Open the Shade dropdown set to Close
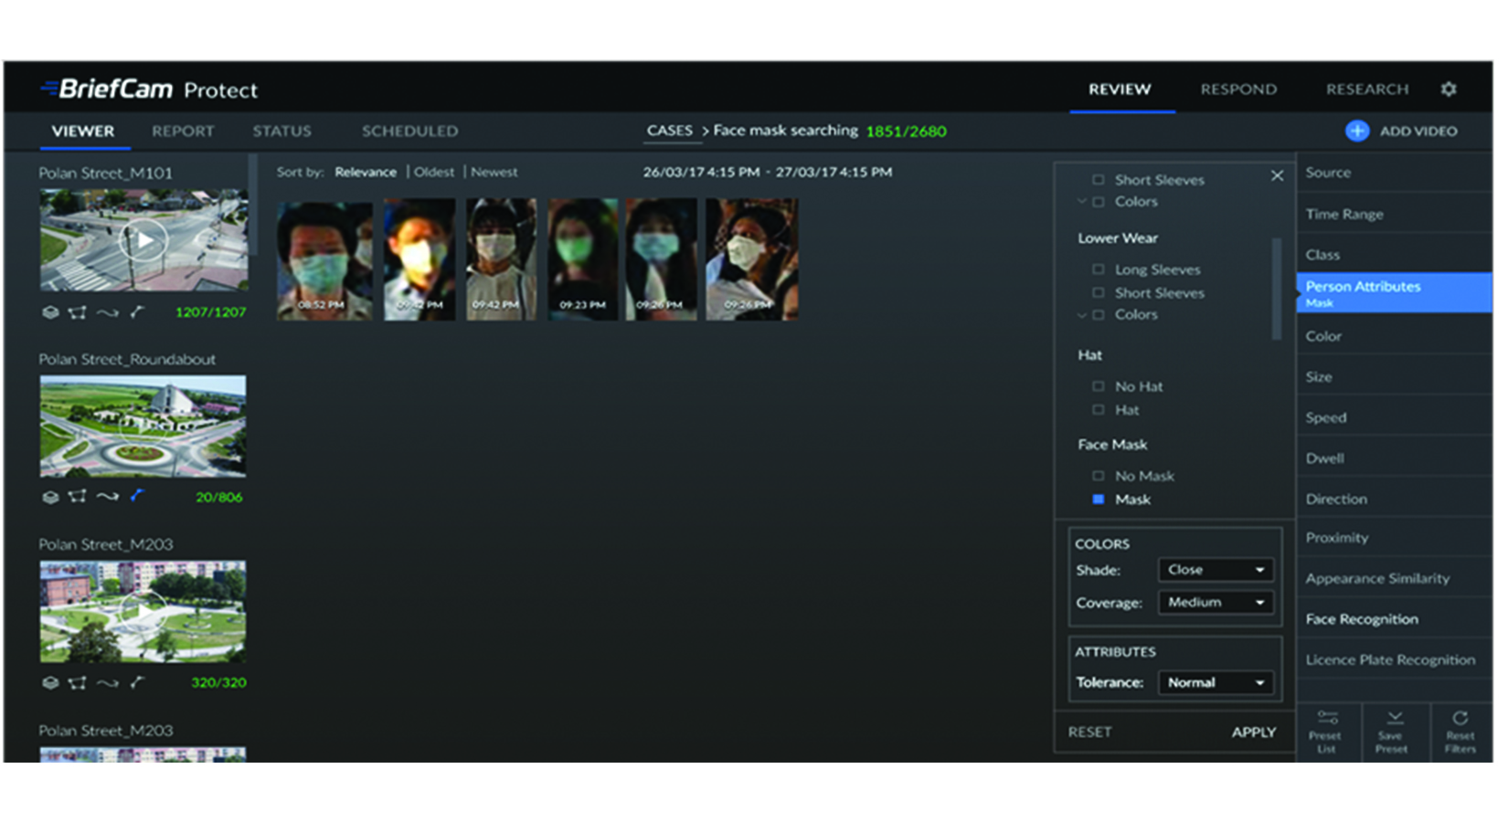 tap(1215, 570)
